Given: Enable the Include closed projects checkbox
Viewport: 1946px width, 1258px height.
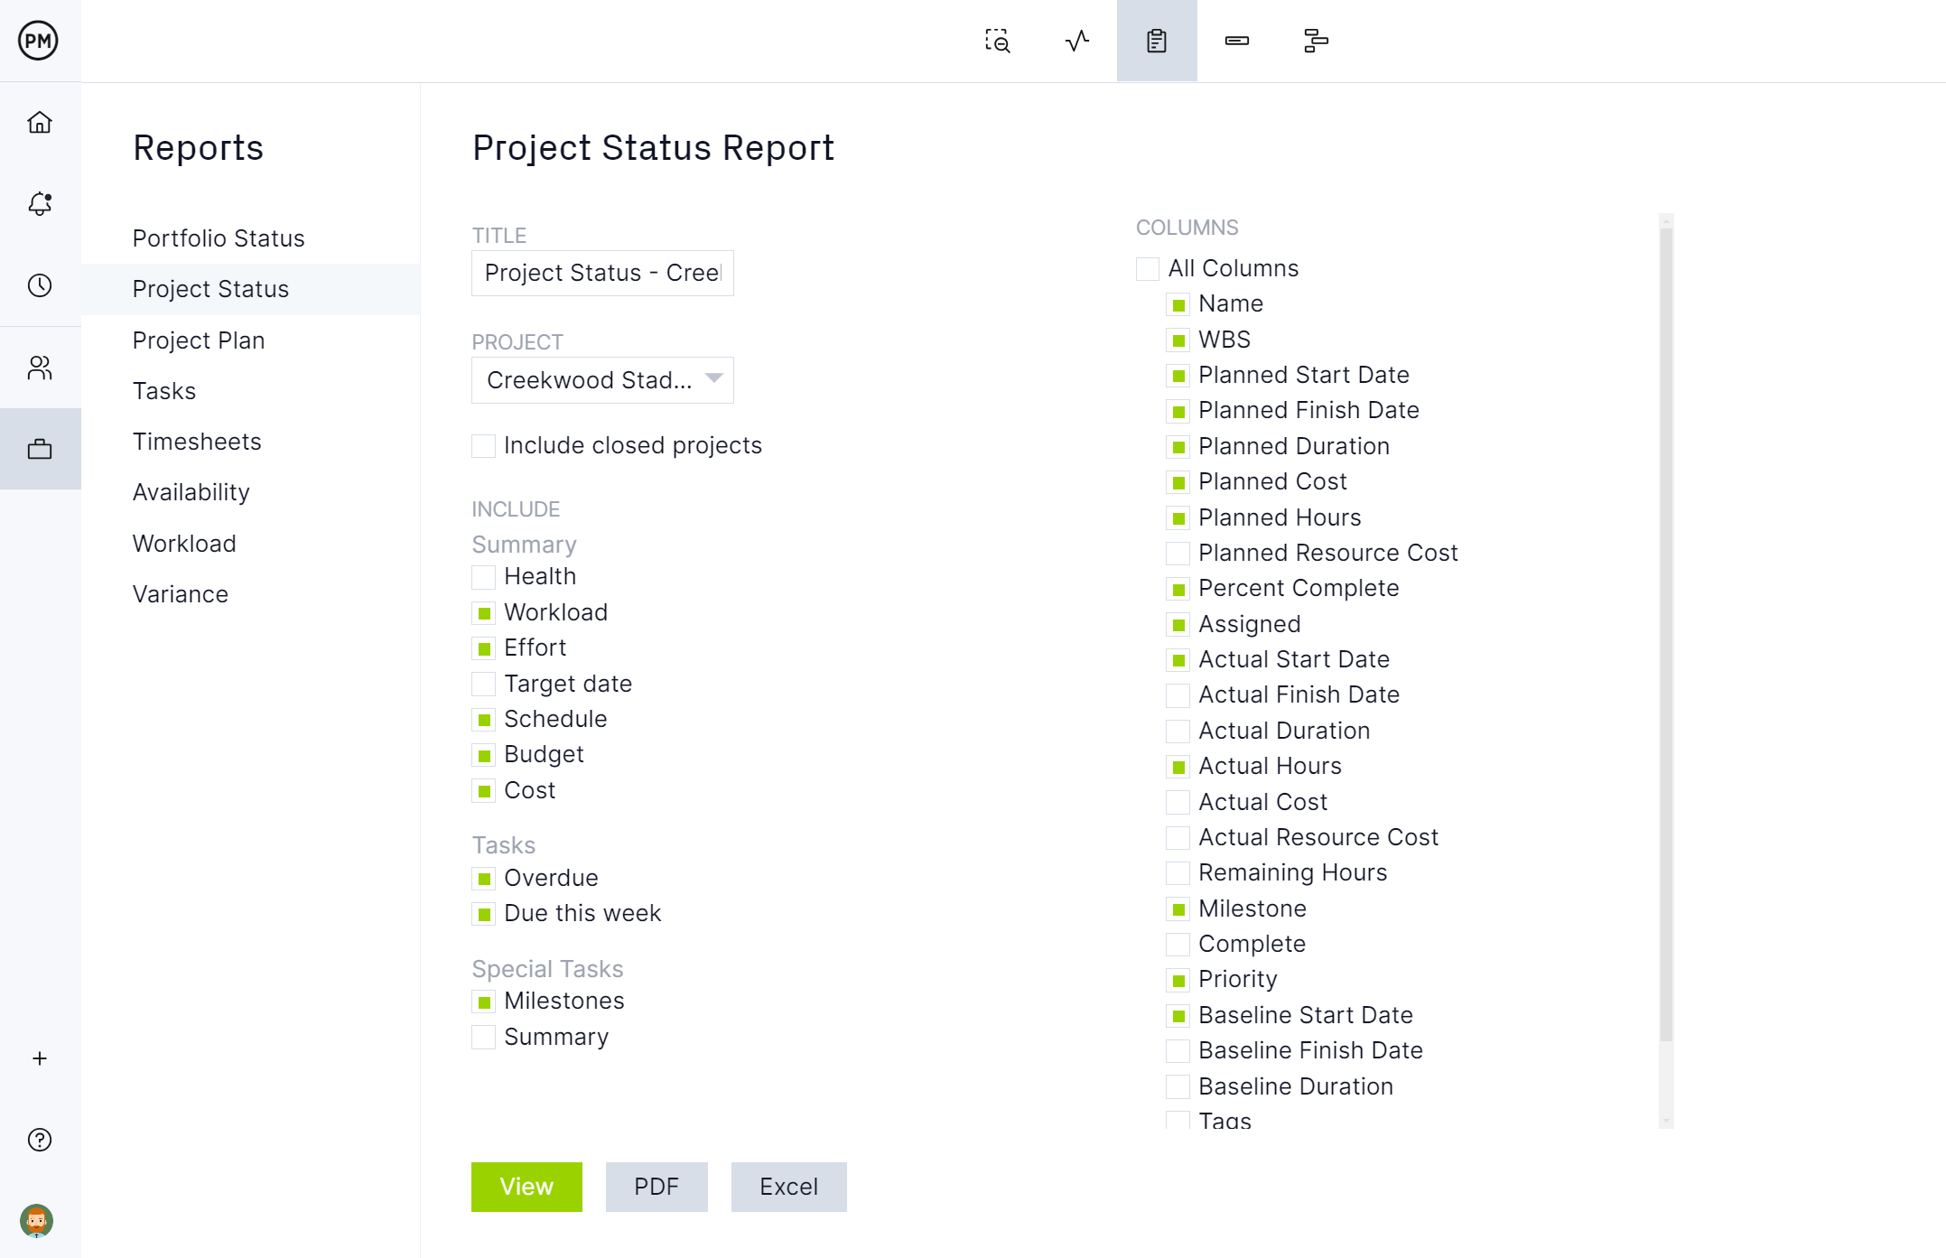Looking at the screenshot, I should pos(483,445).
